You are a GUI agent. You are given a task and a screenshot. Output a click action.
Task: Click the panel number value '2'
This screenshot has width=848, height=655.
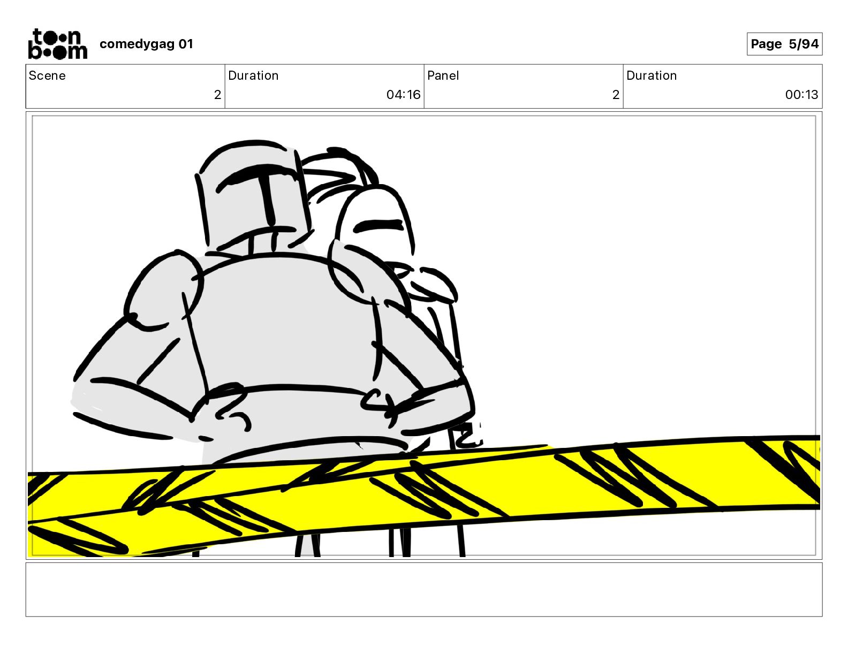pyautogui.click(x=616, y=95)
